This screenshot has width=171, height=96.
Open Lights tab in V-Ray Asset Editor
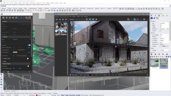7,18
